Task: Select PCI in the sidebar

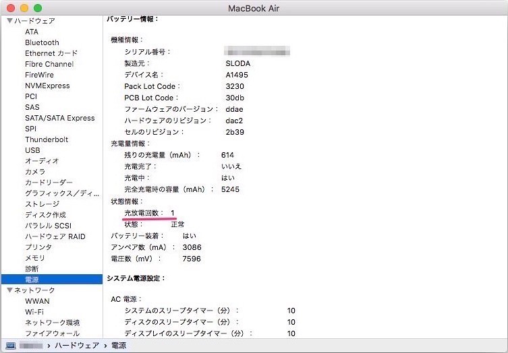Action: (x=31, y=96)
